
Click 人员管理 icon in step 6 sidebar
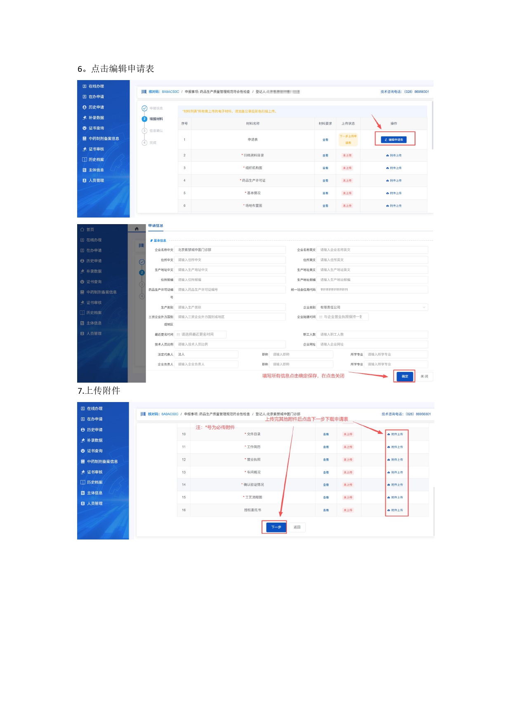tap(85, 180)
